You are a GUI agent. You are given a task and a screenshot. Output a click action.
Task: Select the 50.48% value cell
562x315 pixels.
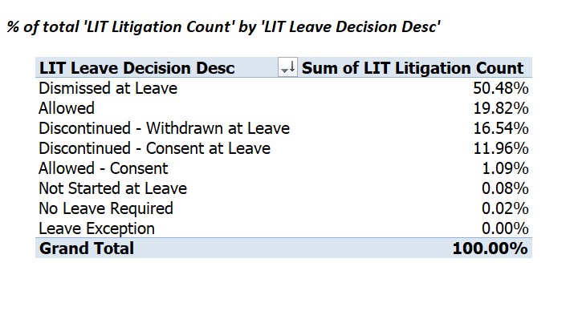pos(501,88)
